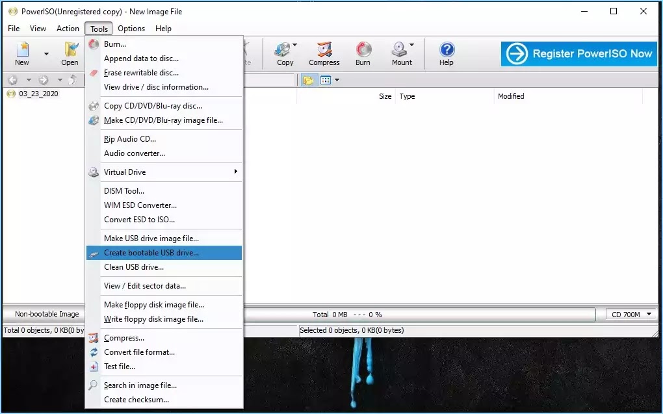This screenshot has width=663, height=414.
Task: Open the Help menu in menu bar
Action: tap(163, 29)
